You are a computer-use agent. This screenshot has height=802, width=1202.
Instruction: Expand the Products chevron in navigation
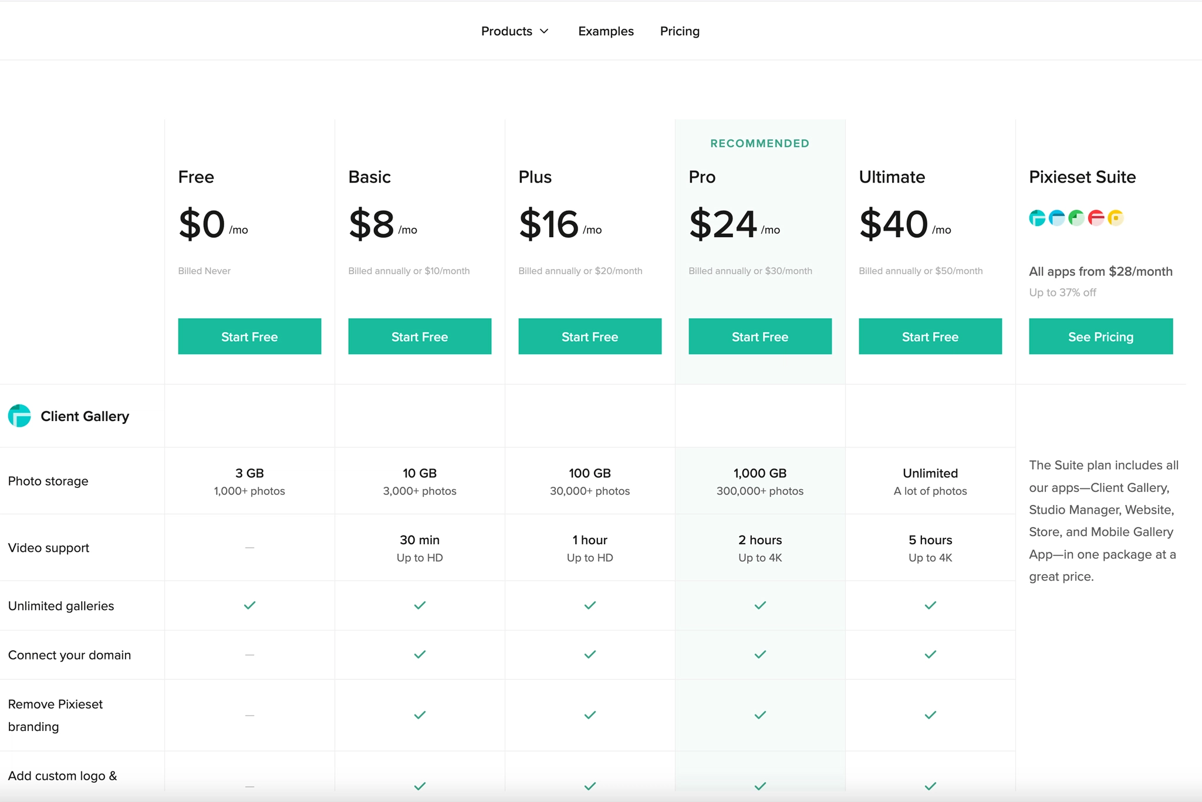coord(544,31)
